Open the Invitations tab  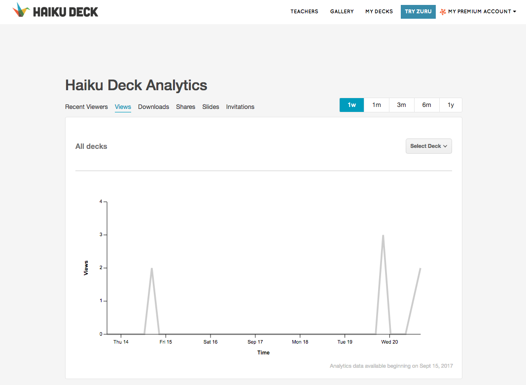[x=240, y=106]
